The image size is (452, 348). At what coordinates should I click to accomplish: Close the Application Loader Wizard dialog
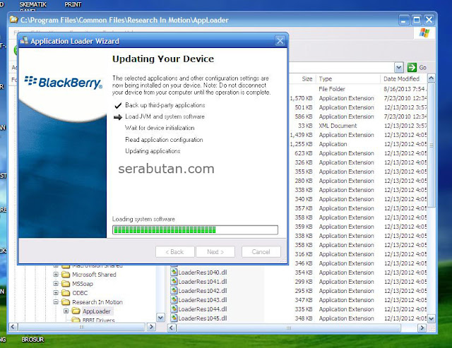[x=280, y=41]
